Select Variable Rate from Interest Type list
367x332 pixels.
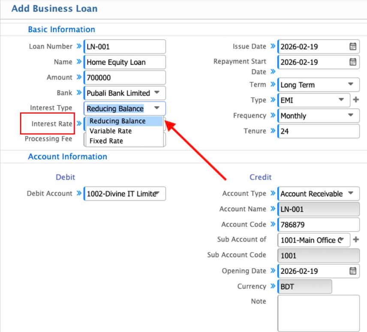(x=111, y=131)
